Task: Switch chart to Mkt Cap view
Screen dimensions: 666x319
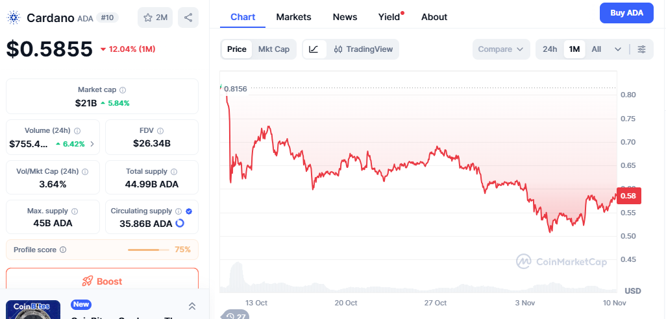Action: 274,49
